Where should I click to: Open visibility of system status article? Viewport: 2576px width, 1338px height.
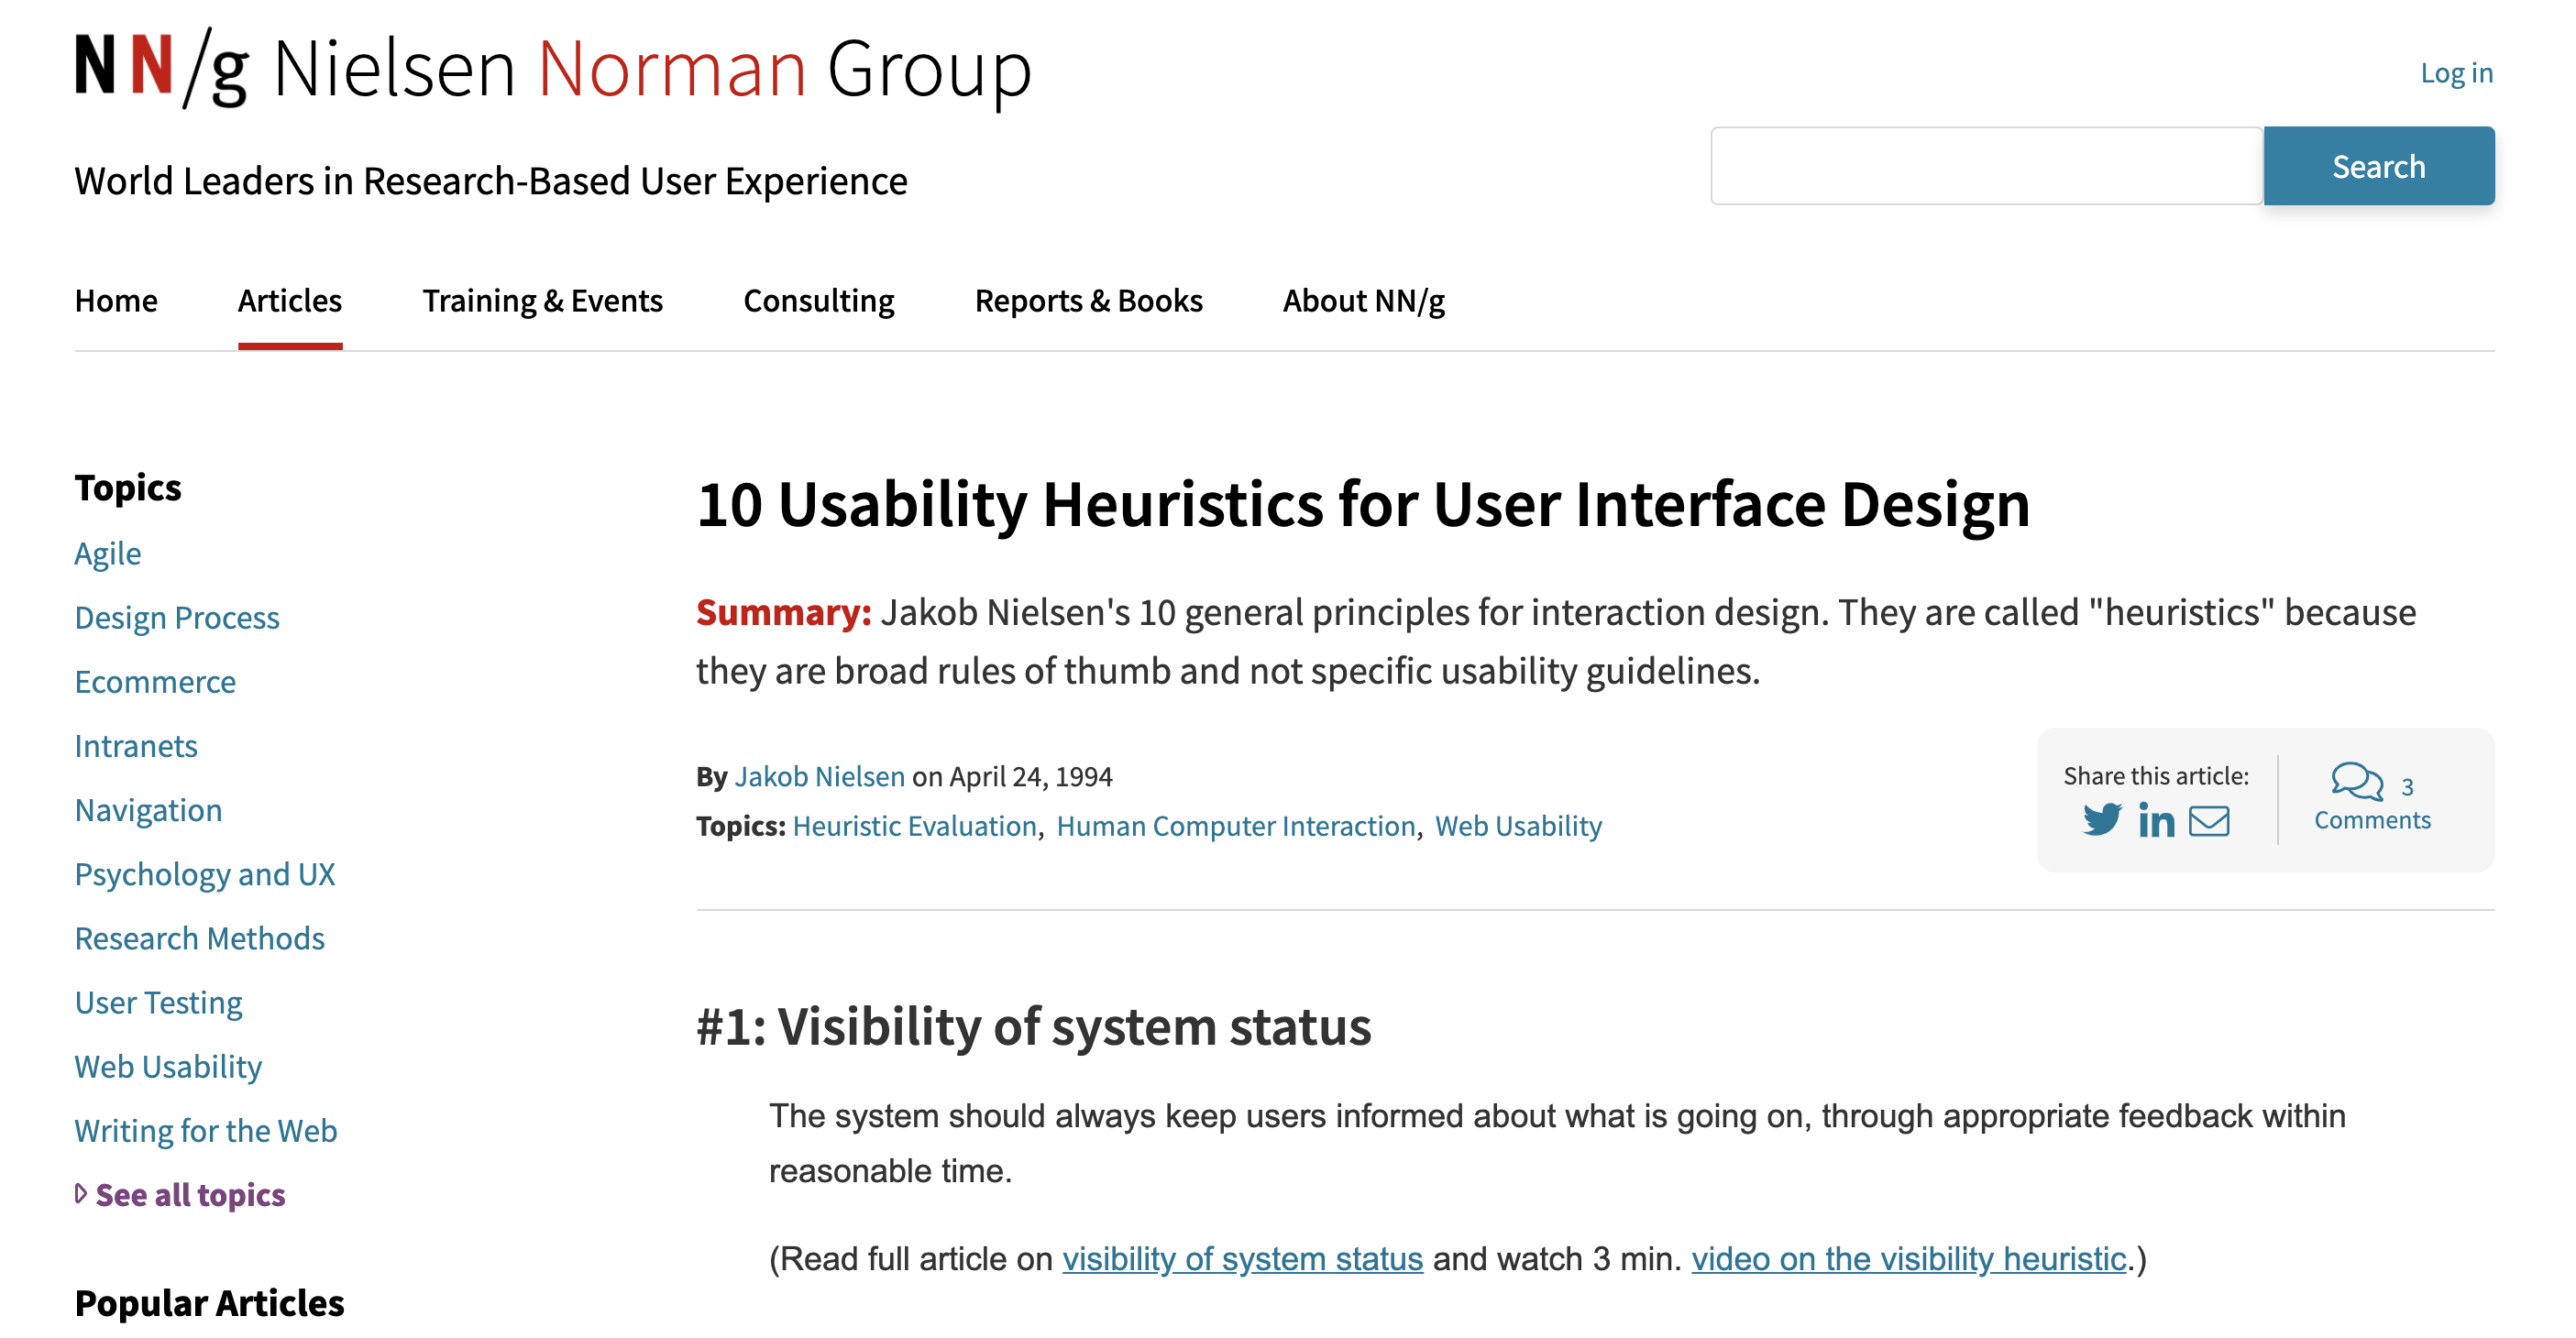[x=1241, y=1258]
